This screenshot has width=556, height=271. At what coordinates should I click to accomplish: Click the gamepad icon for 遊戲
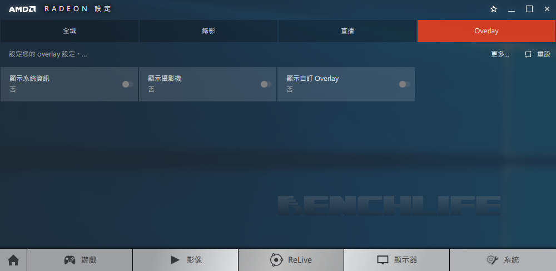[x=69, y=260]
